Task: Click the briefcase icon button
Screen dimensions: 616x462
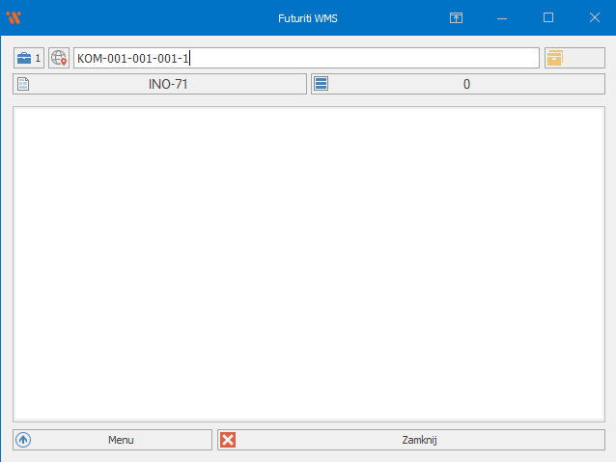Action: click(x=24, y=58)
